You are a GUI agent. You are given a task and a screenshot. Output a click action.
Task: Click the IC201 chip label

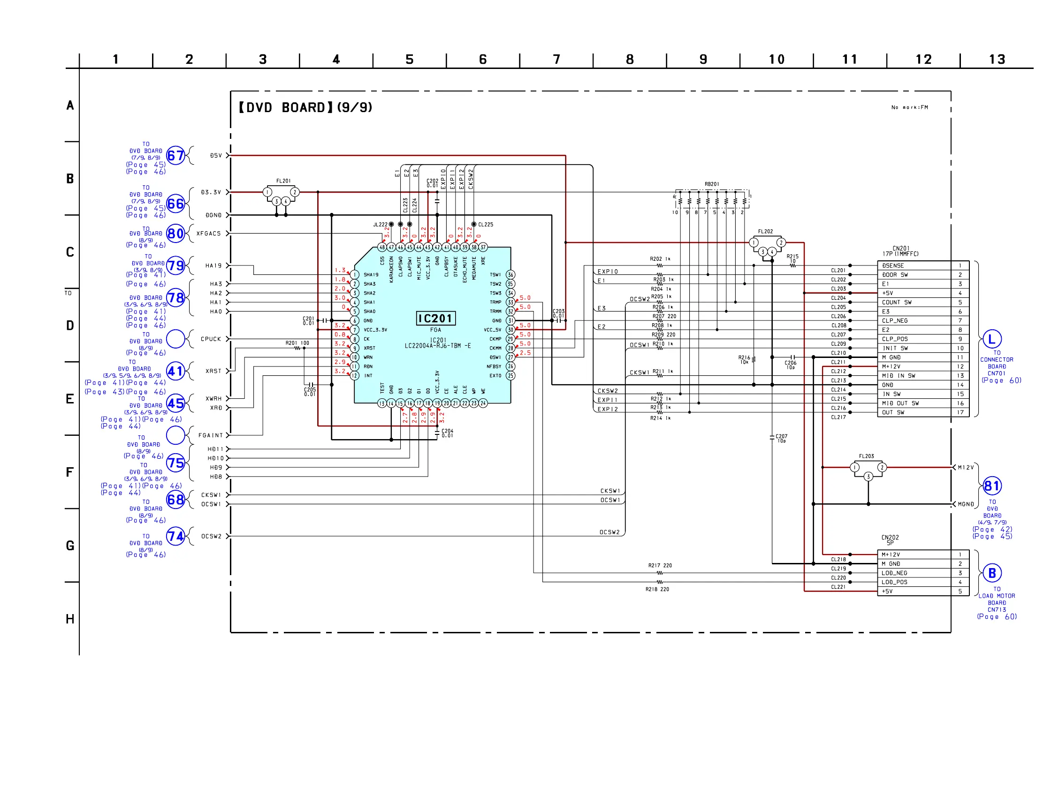click(x=435, y=318)
